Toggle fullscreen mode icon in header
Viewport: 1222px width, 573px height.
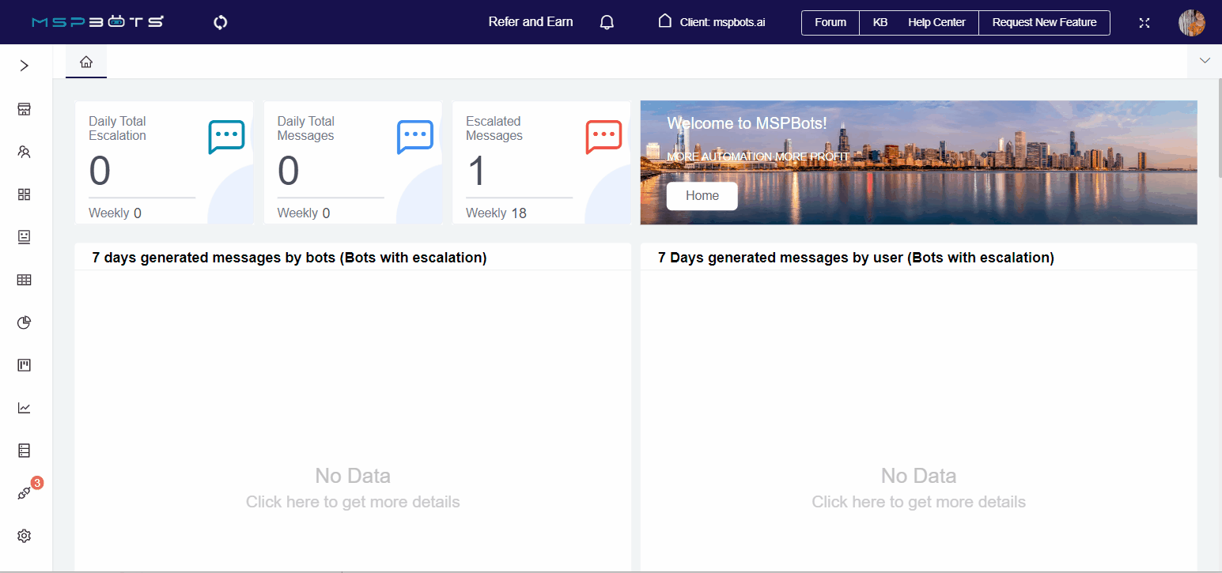(1144, 22)
